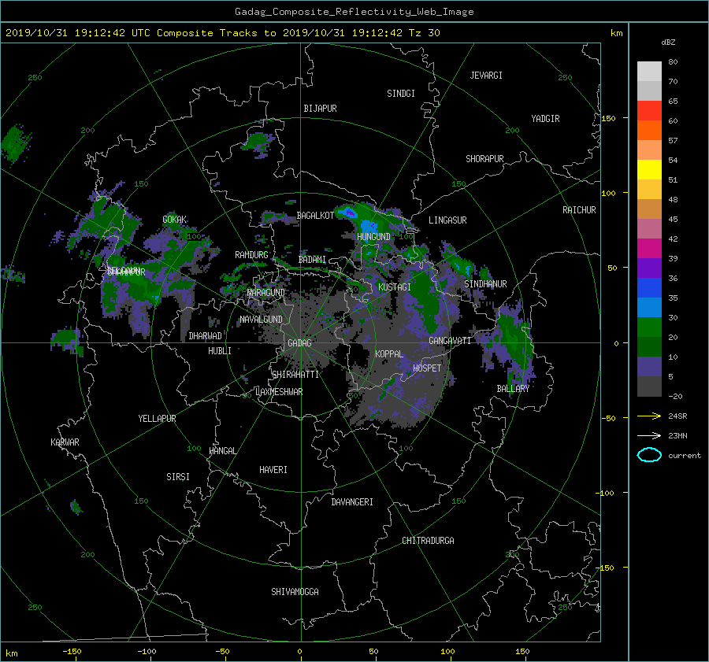The width and height of the screenshot is (709, 662).
Task: Select the red 60 dBZ color swatch
Action: coord(649,111)
